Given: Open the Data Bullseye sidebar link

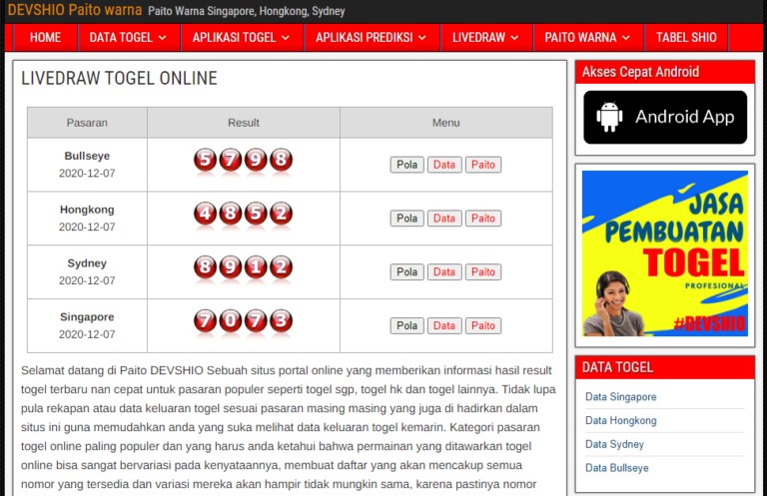Looking at the screenshot, I should [617, 468].
